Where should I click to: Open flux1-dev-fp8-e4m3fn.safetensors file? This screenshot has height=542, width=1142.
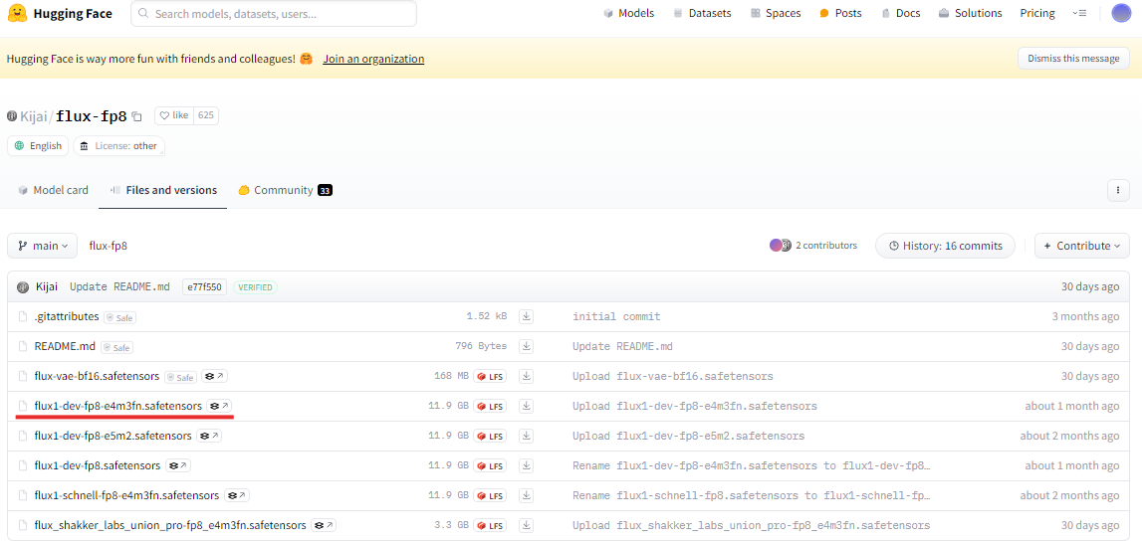118,406
